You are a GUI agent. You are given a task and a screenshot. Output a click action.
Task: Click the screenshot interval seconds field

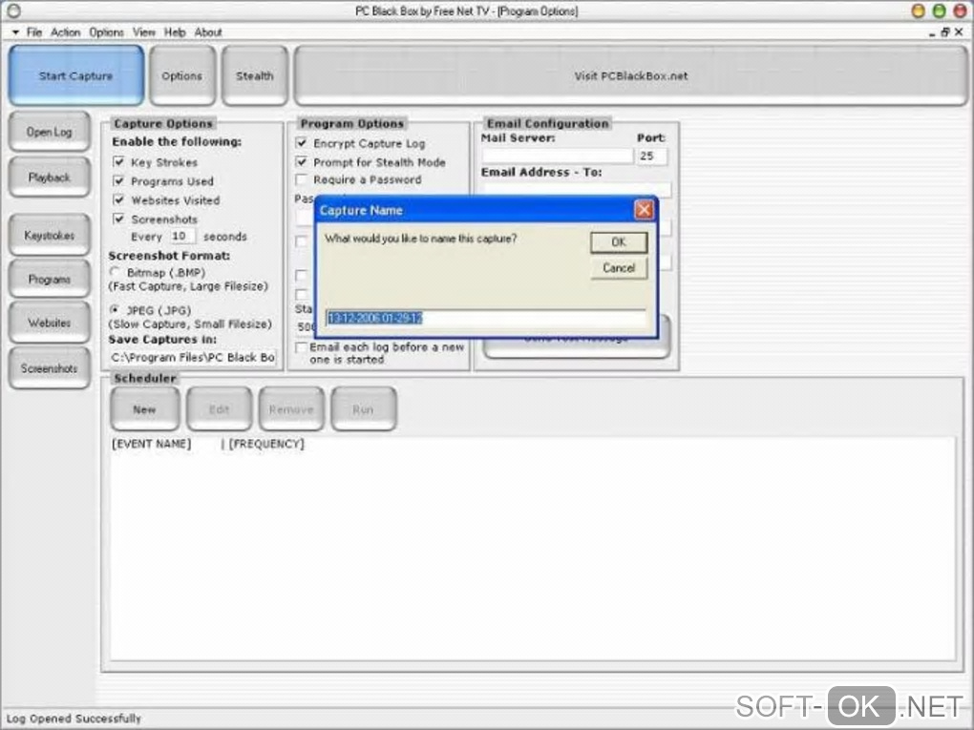tap(181, 237)
